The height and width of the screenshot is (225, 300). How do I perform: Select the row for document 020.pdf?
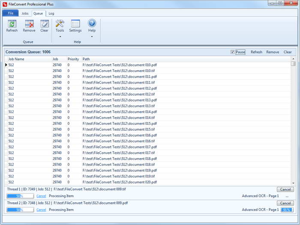(147, 182)
